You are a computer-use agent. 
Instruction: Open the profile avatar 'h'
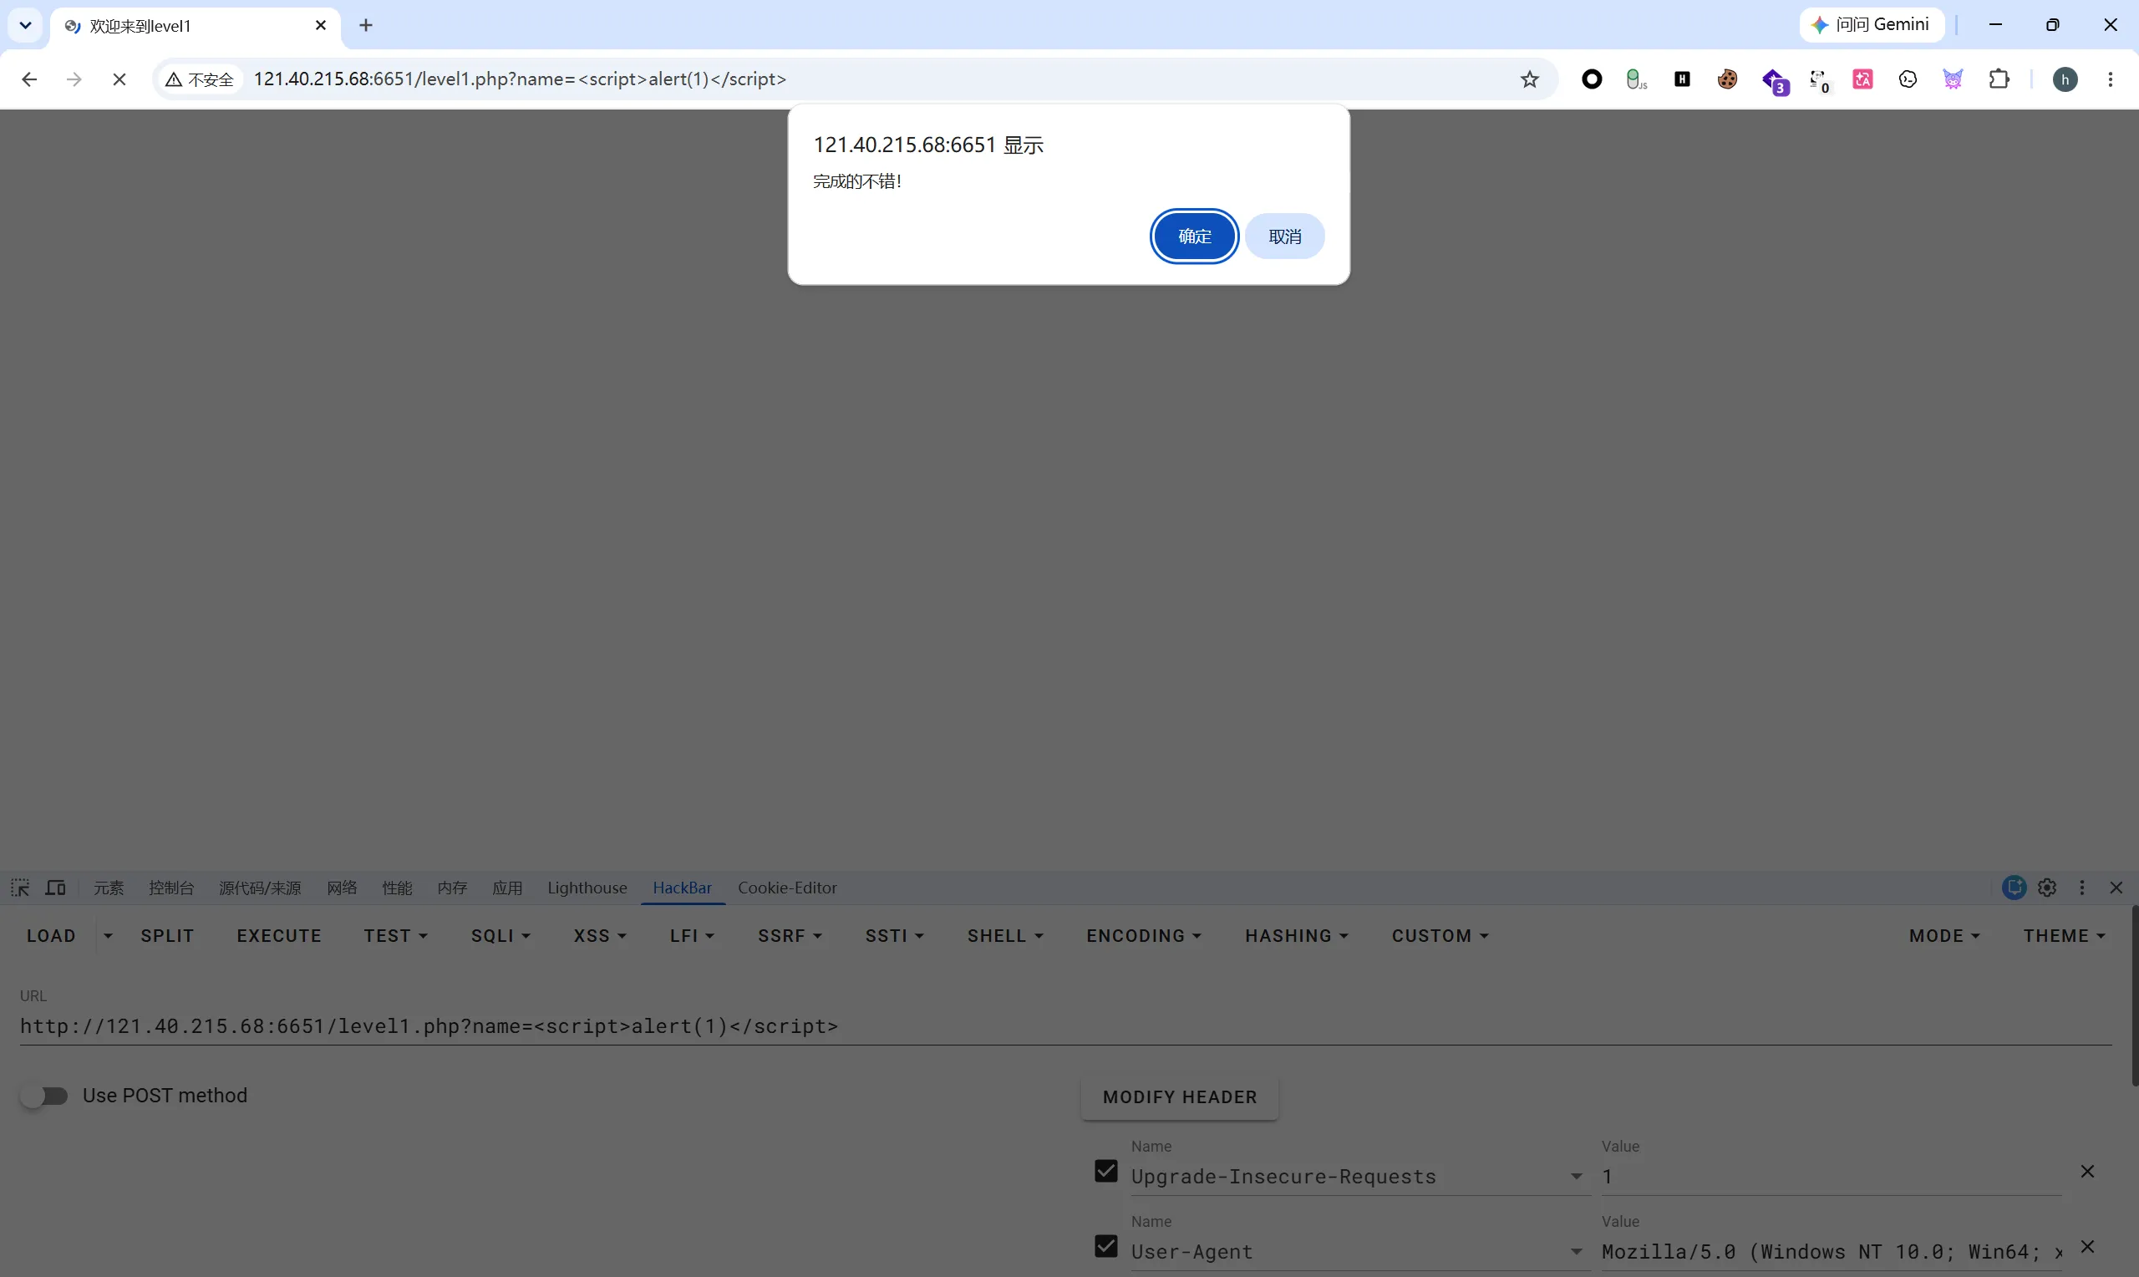tap(2065, 79)
